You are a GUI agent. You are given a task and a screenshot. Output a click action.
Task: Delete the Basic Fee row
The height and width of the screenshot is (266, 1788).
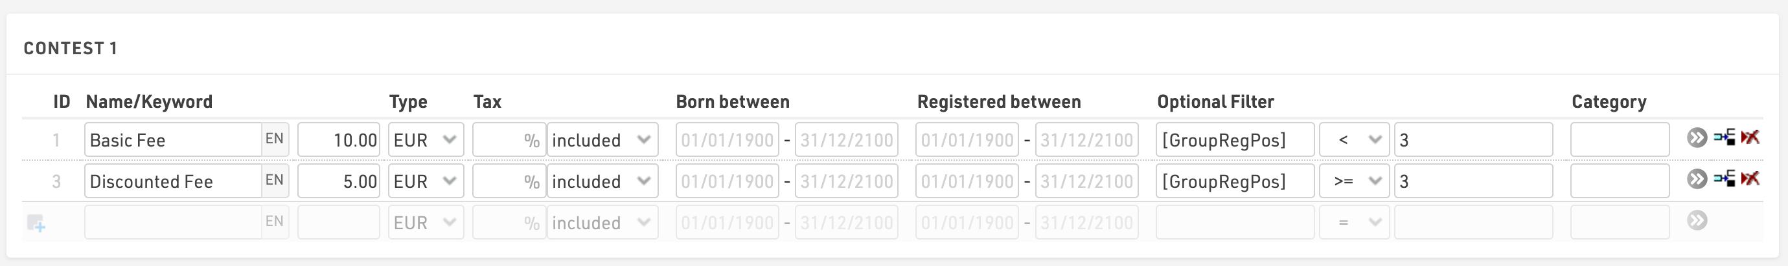click(x=1750, y=138)
